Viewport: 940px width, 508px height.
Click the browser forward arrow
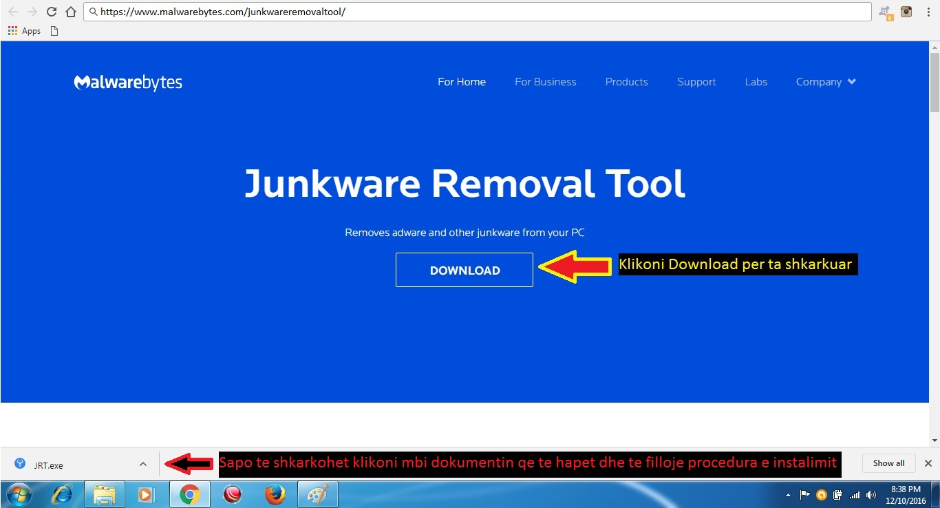[32, 12]
